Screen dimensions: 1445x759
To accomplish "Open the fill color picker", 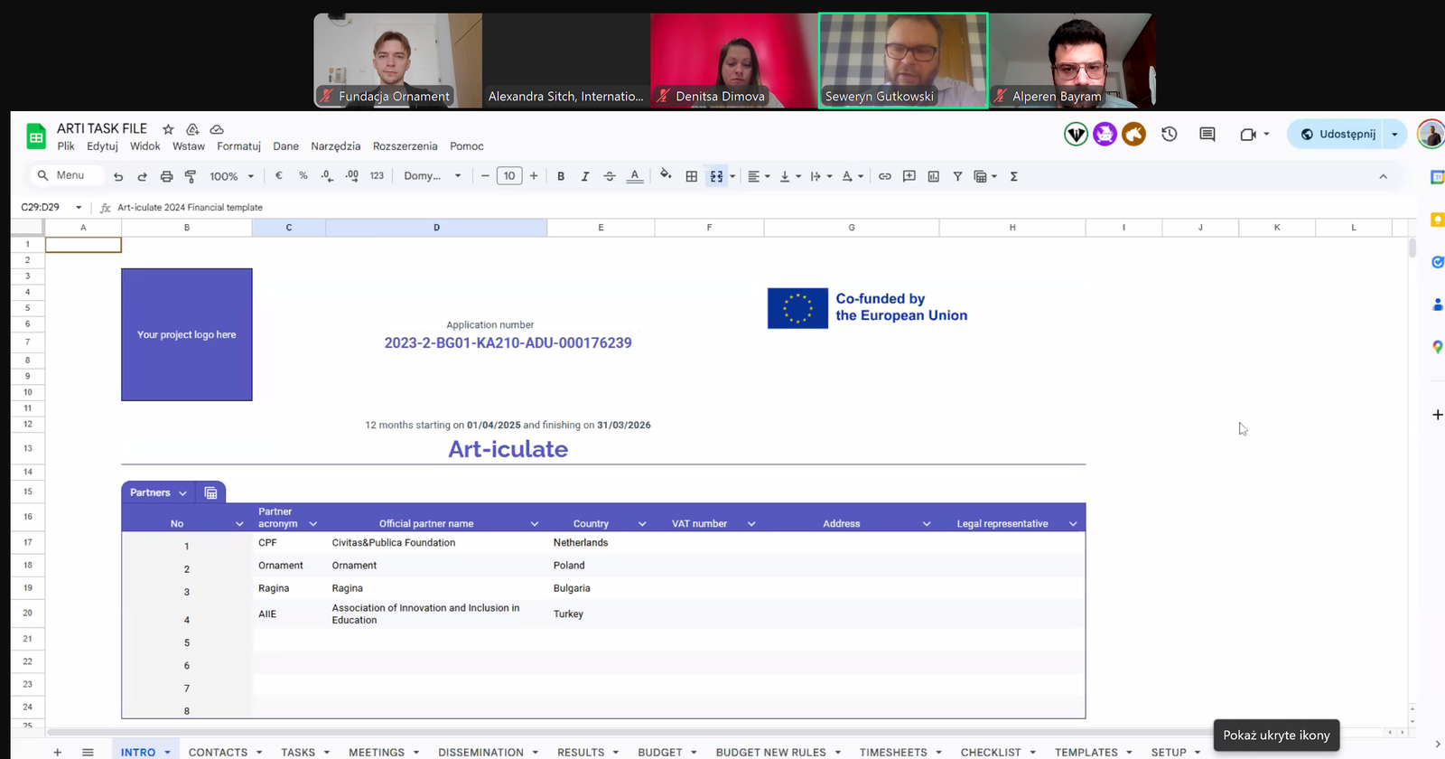I will coord(666,176).
